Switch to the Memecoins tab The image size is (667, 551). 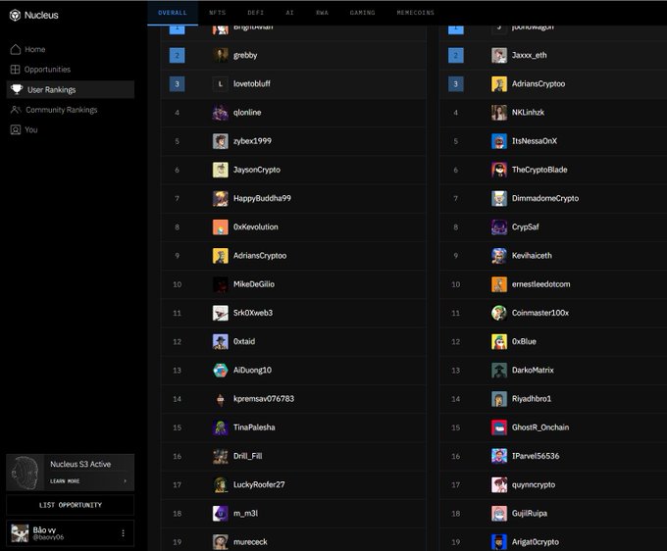[416, 13]
